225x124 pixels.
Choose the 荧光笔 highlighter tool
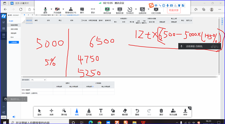click(x=89, y=112)
